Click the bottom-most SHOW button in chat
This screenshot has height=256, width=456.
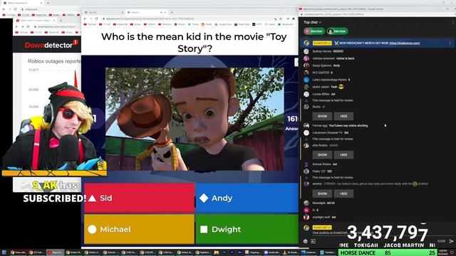point(322,193)
